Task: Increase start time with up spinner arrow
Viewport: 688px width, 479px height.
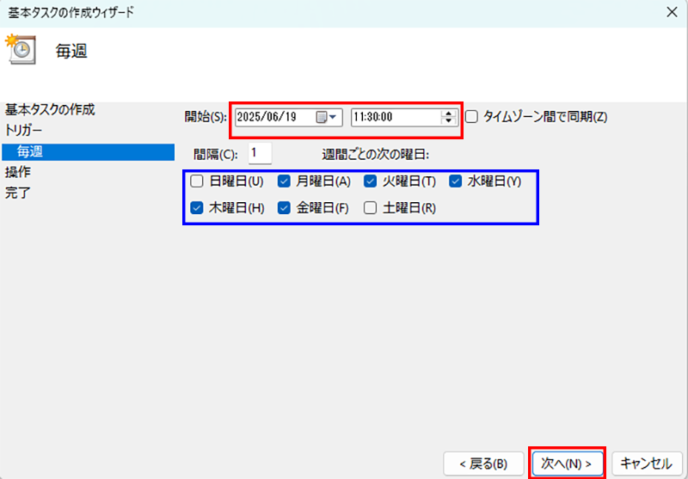Action: click(448, 114)
